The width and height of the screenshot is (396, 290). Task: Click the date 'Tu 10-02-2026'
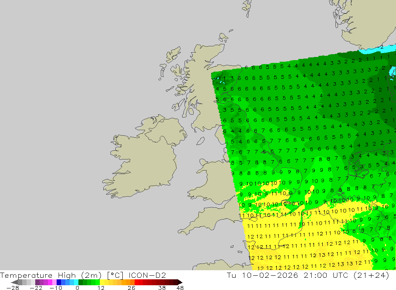[263, 275]
